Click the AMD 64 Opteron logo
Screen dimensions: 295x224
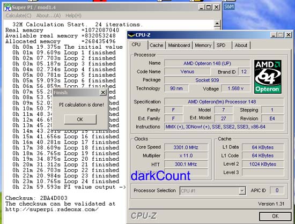(x=268, y=77)
